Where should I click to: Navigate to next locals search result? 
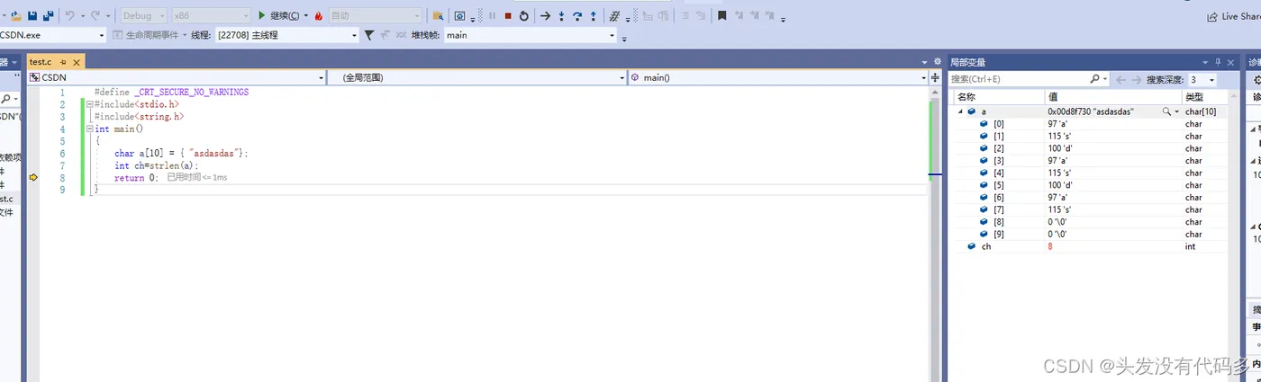tap(1136, 80)
